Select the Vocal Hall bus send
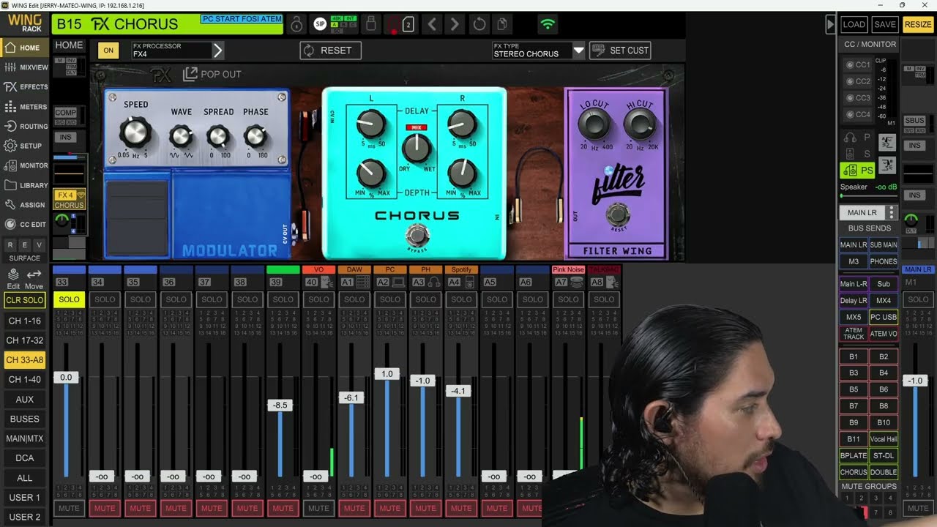This screenshot has height=527, width=937. coord(884,439)
